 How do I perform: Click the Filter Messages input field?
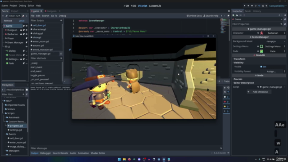(x=126, y=148)
